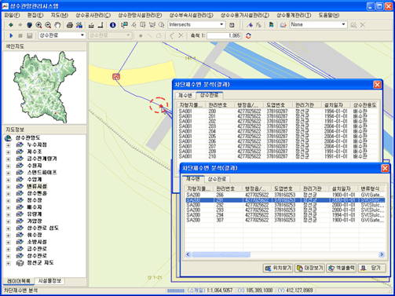Viewport: 395px width, 296px height.
Task: Expand the 변류시설 tree node
Action: click(8, 187)
